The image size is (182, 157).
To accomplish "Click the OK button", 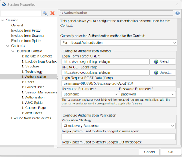I will pos(171,152).
